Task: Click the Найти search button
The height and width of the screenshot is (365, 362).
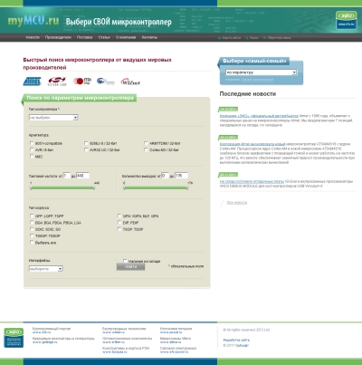Action: pyautogui.click(x=130, y=267)
